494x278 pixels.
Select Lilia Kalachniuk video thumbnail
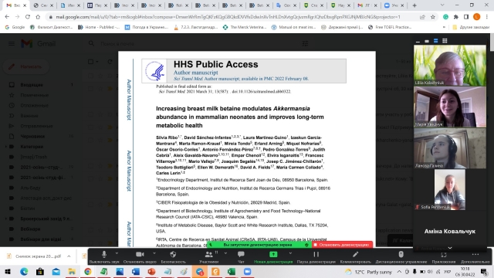pyautogui.click(x=449, y=65)
